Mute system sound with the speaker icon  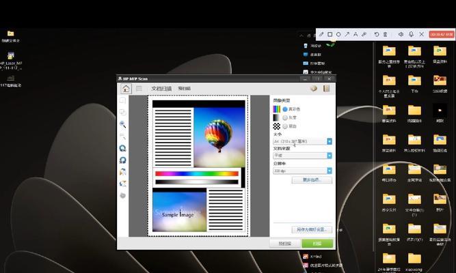pos(401,34)
